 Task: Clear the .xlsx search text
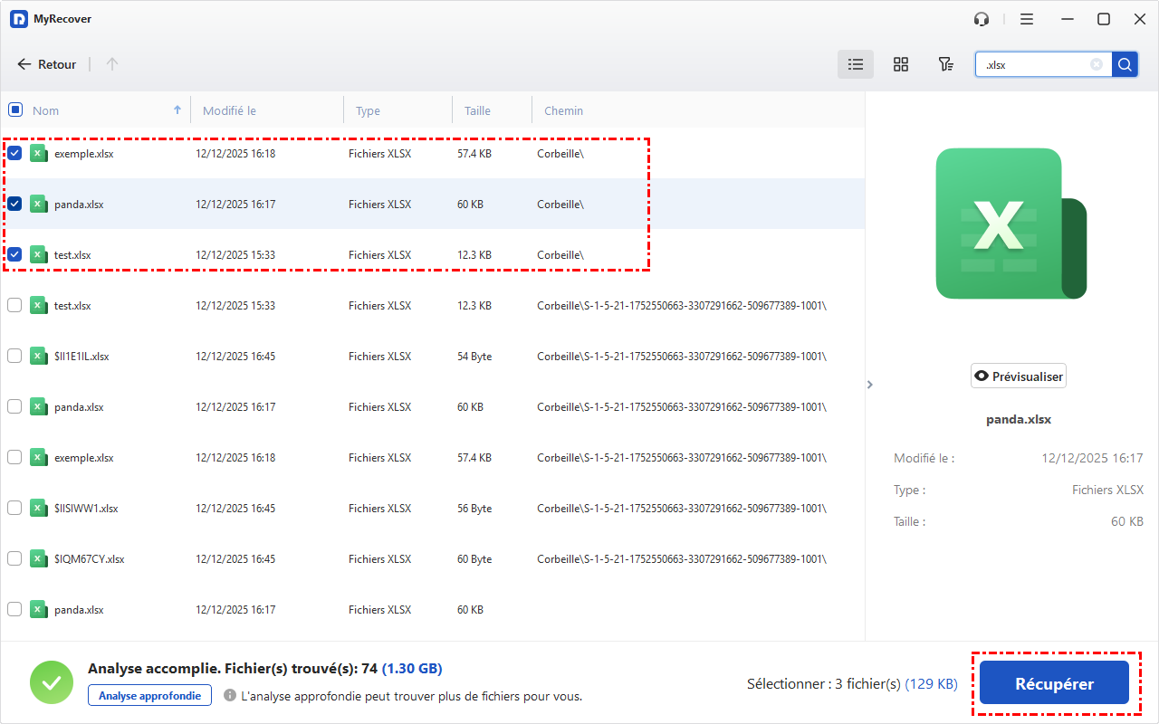pyautogui.click(x=1097, y=64)
